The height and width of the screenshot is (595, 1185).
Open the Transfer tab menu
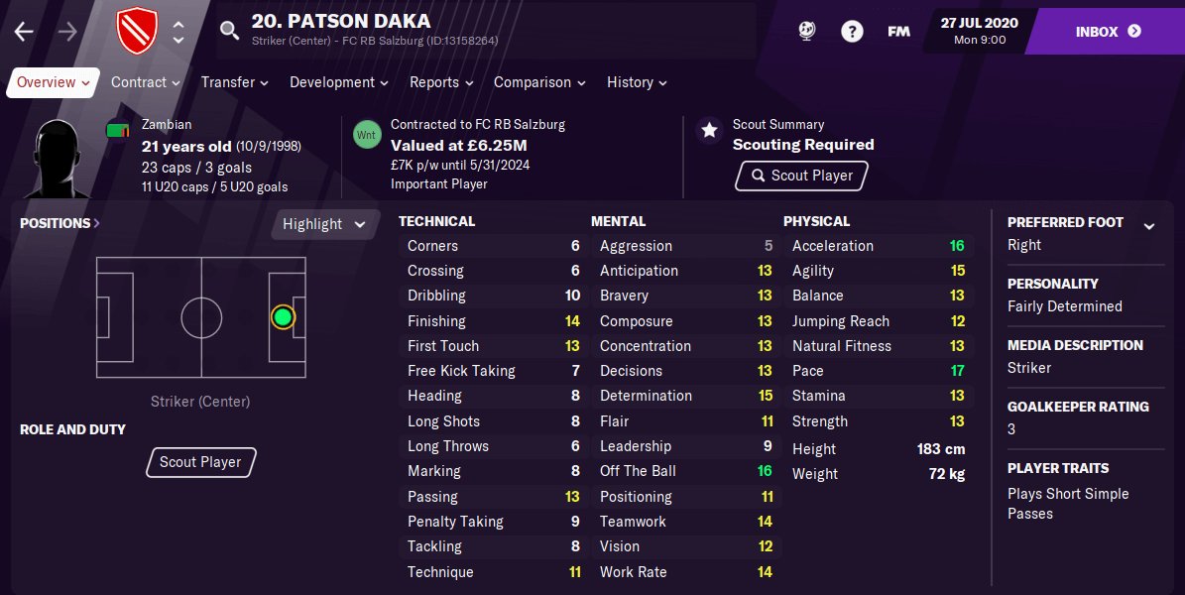(234, 82)
